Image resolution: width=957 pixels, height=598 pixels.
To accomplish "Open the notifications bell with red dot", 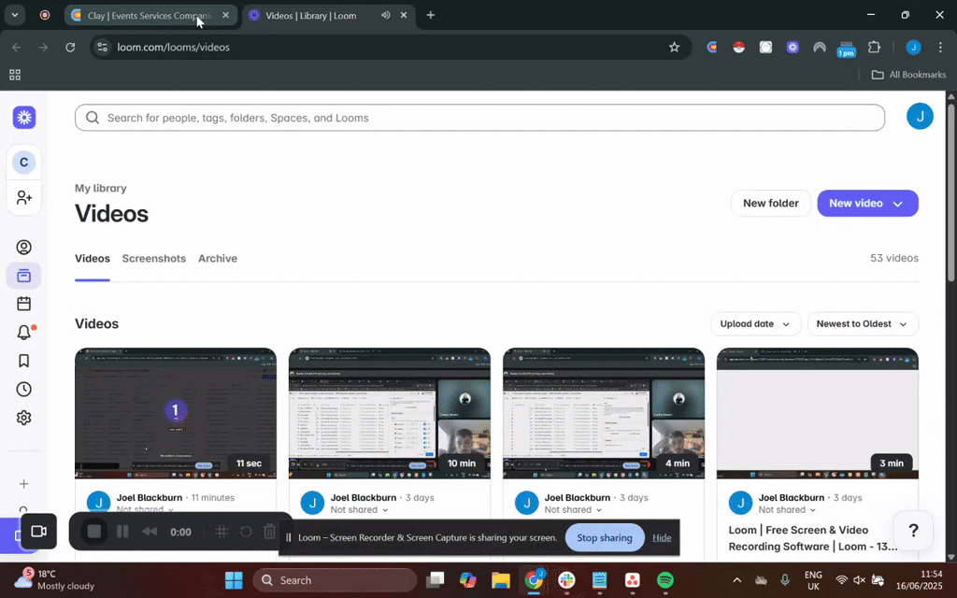I will 23,332.
